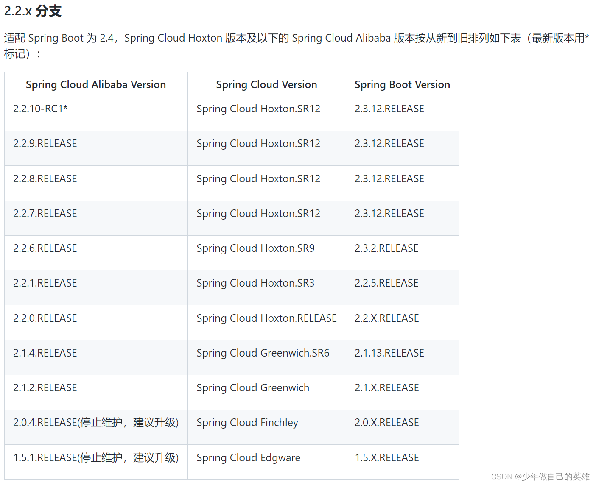The width and height of the screenshot is (596, 485).
Task: Click the 'Spring Cloud Version' column header
Action: click(267, 84)
